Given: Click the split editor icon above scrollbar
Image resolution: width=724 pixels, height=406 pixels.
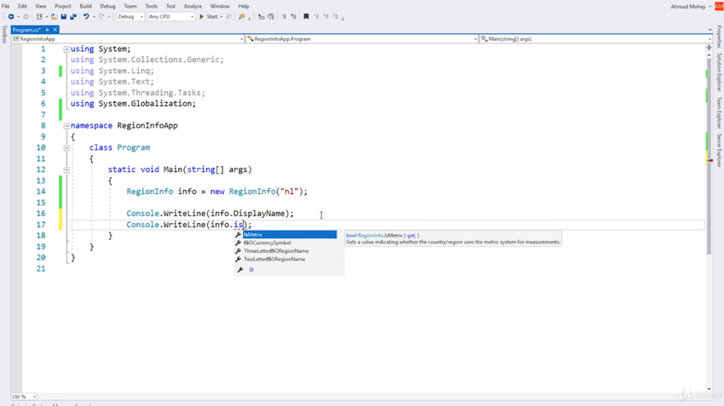Looking at the screenshot, I should (710, 47).
